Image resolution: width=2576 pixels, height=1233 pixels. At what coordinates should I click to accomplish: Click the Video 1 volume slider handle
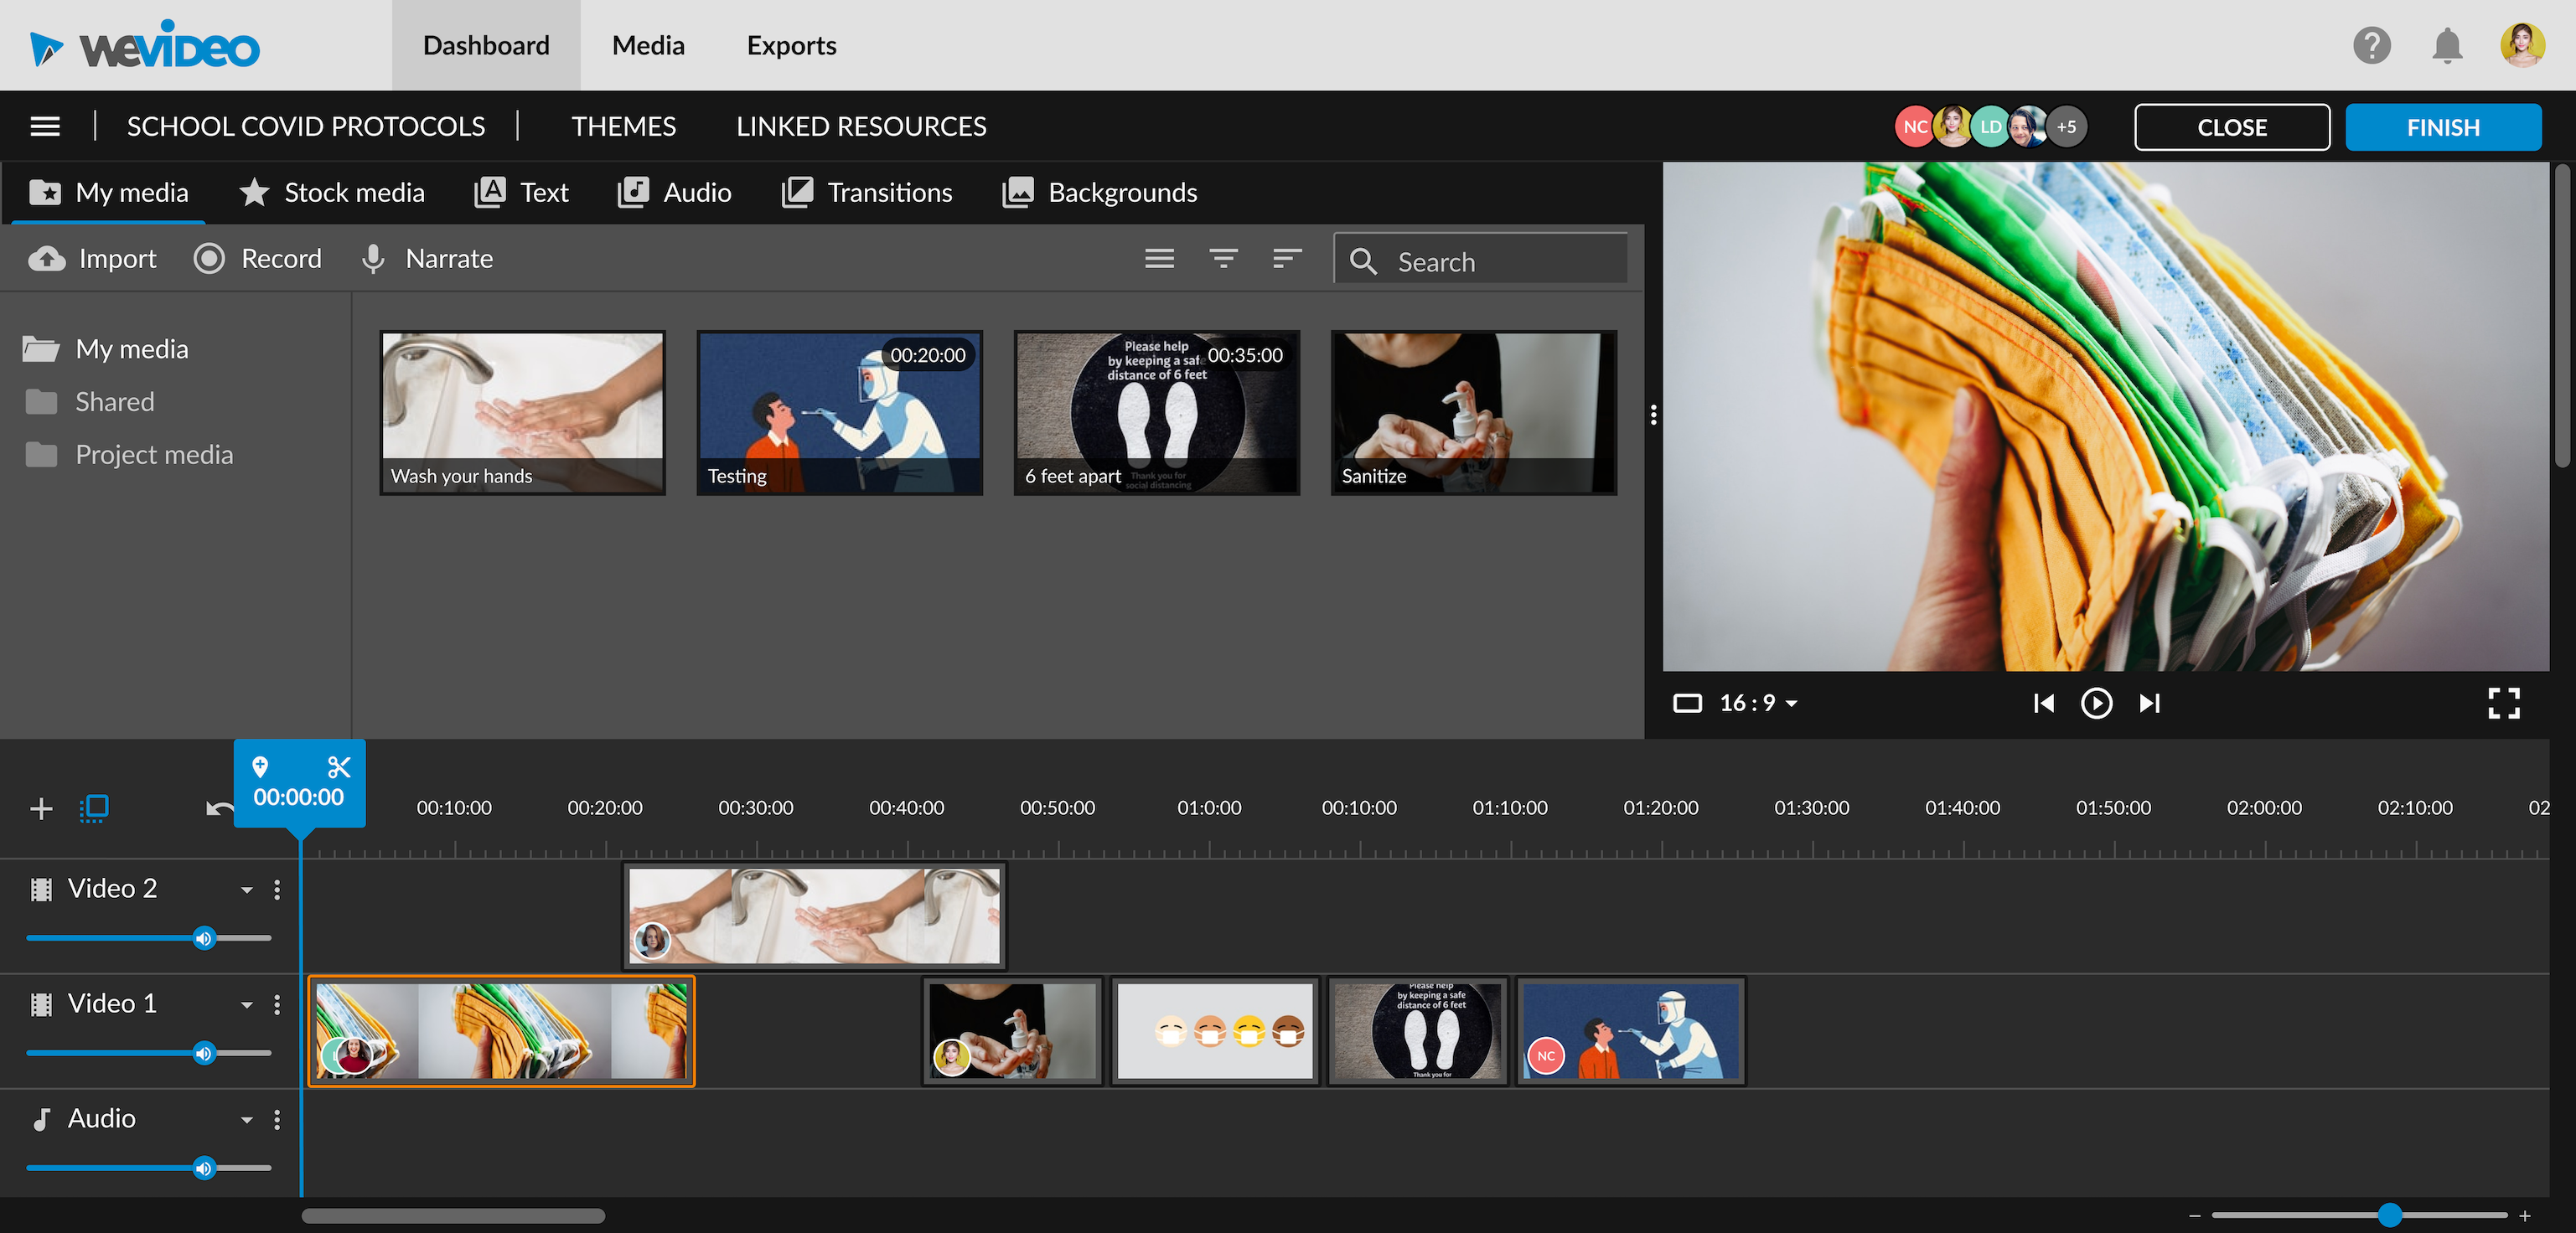[x=204, y=1053]
